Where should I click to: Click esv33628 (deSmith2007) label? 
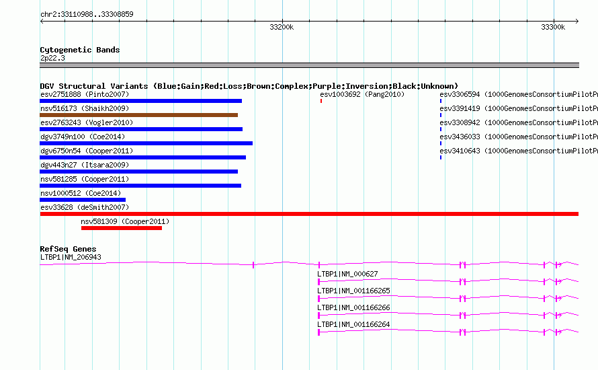click(85, 207)
